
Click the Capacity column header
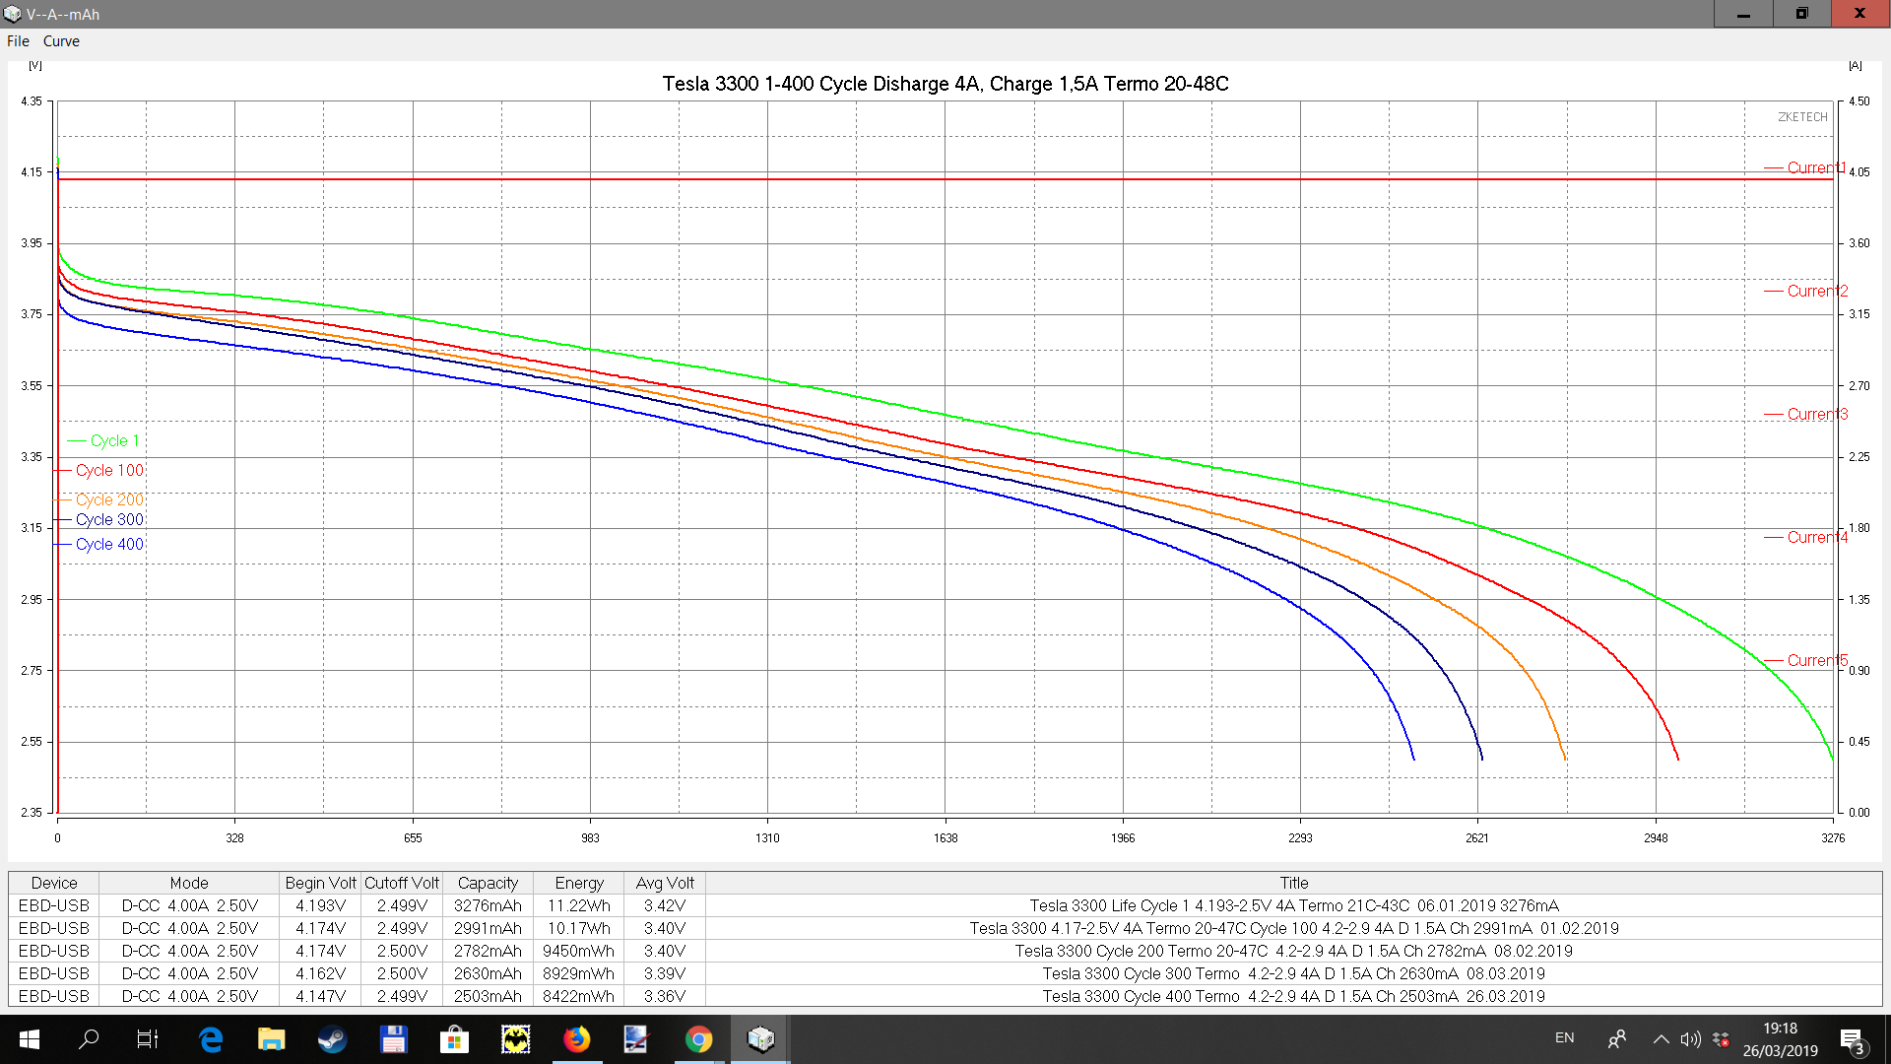(488, 883)
